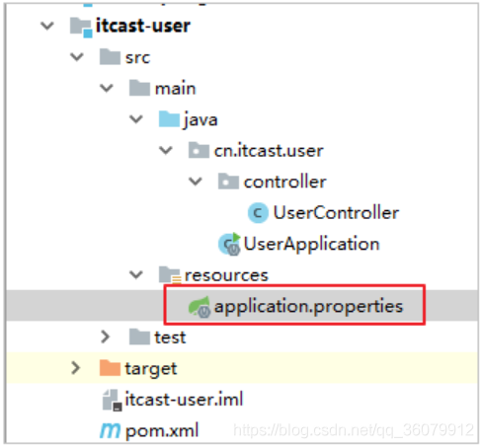This screenshot has width=483, height=448.
Task: Expand the target folder arrow
Action: tap(76, 368)
